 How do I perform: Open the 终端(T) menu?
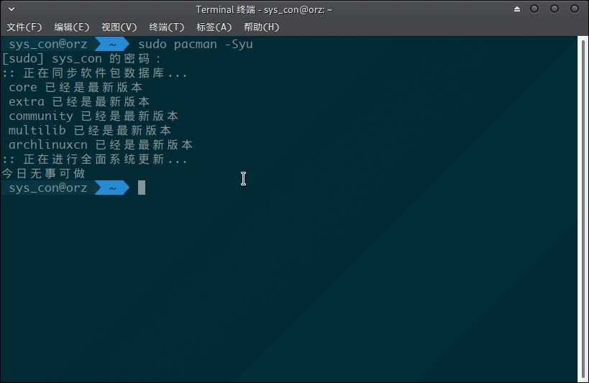pyautogui.click(x=167, y=27)
